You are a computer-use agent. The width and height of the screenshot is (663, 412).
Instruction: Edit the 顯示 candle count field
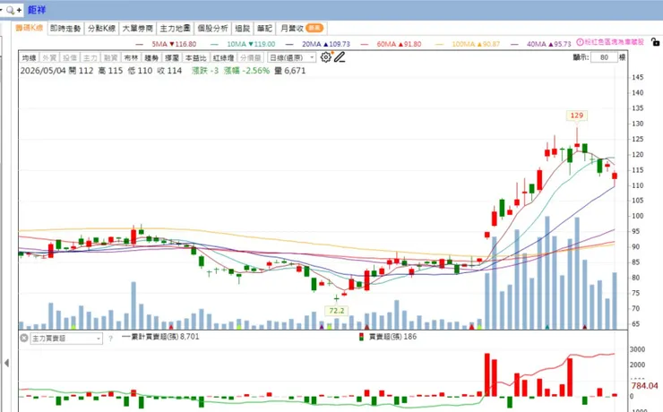coord(604,57)
